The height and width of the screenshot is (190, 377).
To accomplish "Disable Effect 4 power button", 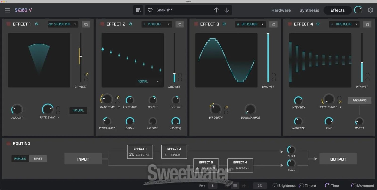I will pos(318,24).
